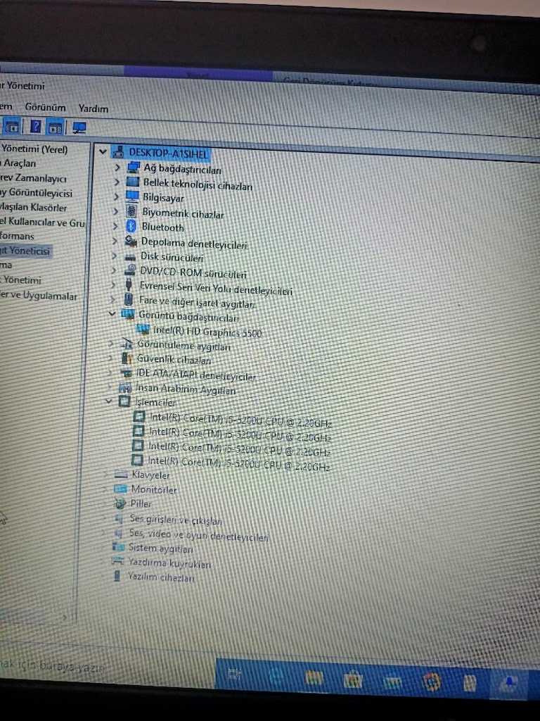Screen dimensions: 540x721
Task: Select Sistem Araçları in left tree
Action: coord(18,163)
